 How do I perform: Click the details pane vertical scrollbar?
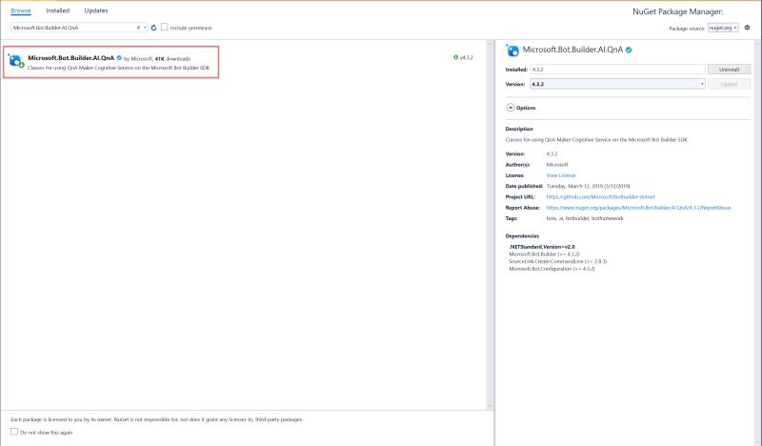pos(756,243)
